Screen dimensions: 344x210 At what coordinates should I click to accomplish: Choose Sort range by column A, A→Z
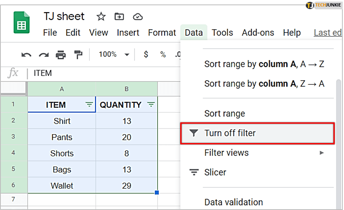[x=264, y=64]
